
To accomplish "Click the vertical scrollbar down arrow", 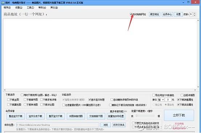I will [198, 87].
